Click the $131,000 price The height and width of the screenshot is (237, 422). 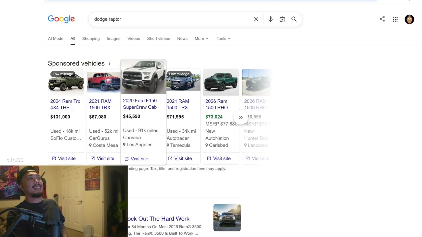(60, 117)
